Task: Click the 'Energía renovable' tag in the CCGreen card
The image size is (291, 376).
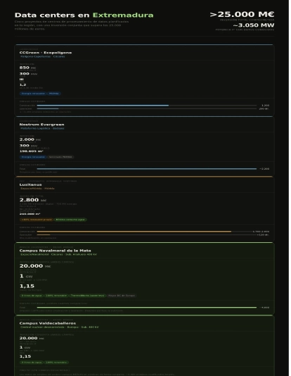Action: tap(33, 94)
